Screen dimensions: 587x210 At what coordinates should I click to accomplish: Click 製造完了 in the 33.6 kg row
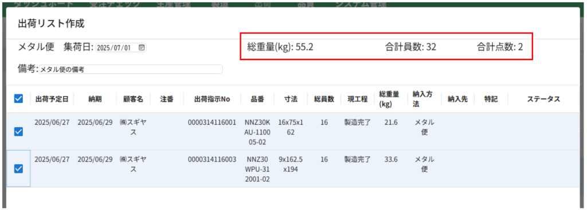tap(358, 159)
